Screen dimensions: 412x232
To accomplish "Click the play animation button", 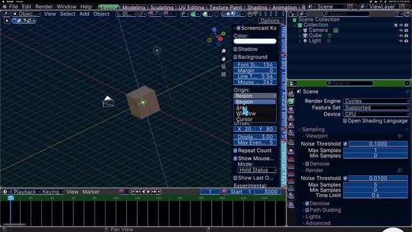I will point(149,192).
